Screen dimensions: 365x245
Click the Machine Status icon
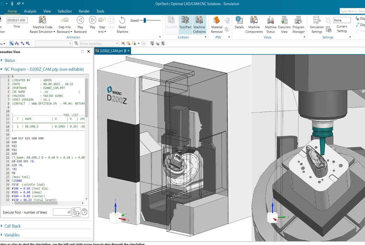(x=270, y=20)
